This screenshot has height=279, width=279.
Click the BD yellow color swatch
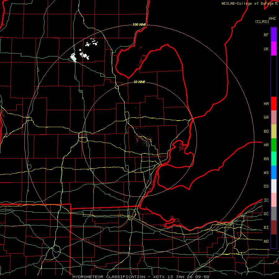point(274,131)
